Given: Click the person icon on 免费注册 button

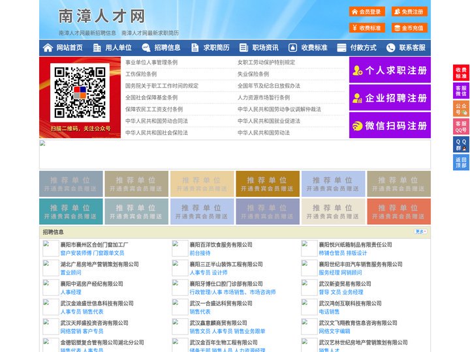Looking at the screenshot, I should tap(397, 12).
